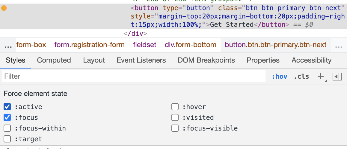The width and height of the screenshot is (347, 149).
Task: Open the Event Listeners tab
Action: [x=141, y=60]
